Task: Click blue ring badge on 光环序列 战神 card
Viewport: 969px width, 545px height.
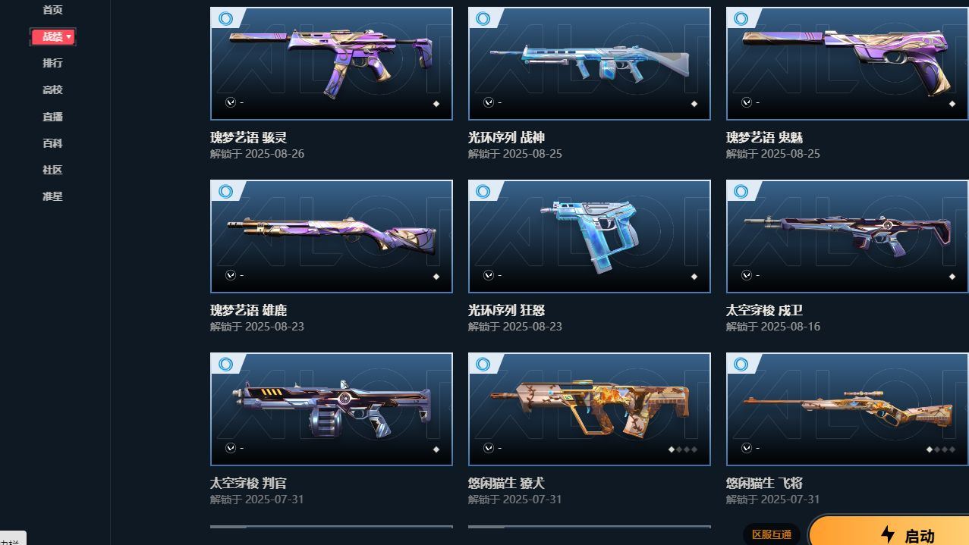Action: coord(483,18)
